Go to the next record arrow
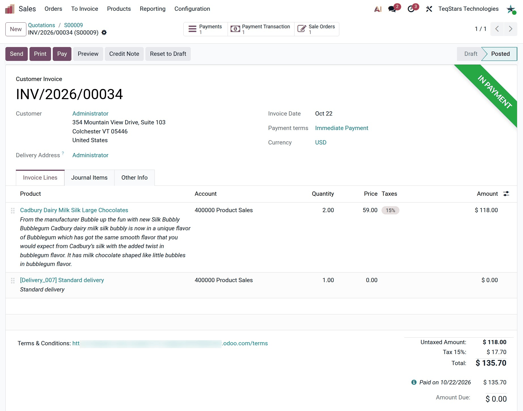Viewport: 523px width, 411px height. click(511, 29)
